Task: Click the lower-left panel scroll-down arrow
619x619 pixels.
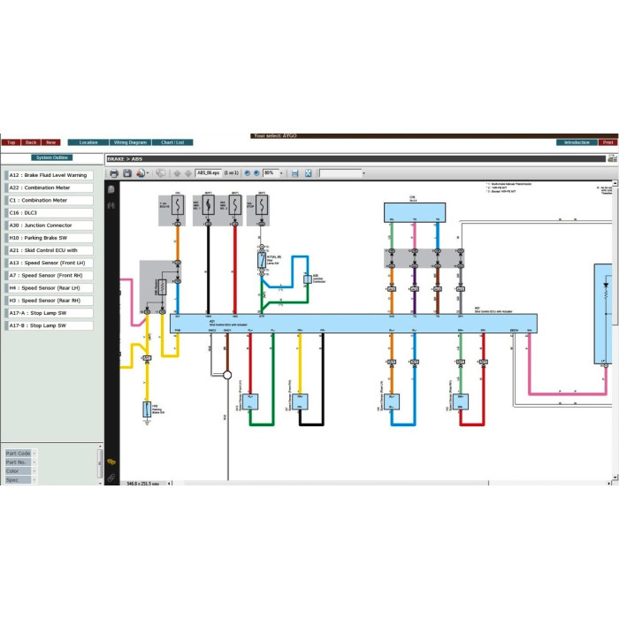Action: click(100, 483)
